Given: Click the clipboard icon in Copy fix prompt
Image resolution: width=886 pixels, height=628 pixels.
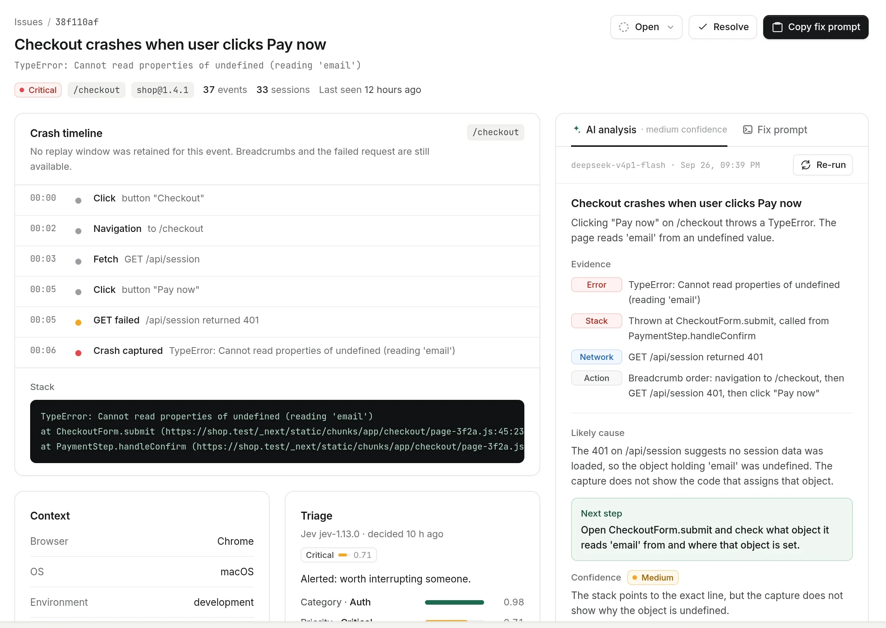Looking at the screenshot, I should coord(777,27).
